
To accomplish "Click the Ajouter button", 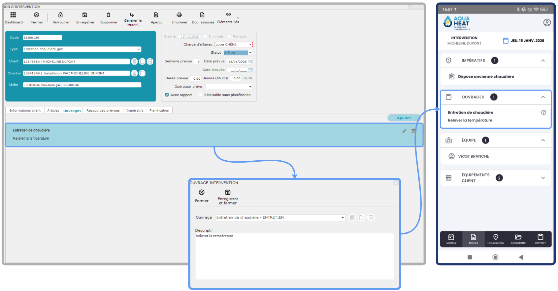I will click(x=404, y=118).
